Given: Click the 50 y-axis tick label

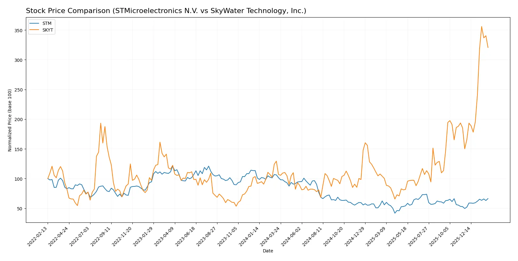Looking at the screenshot, I should (x=20, y=209).
